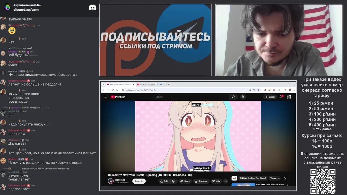Click the 'discord.gg/uem' text in header
347x195 pixels.
click(x=26, y=9)
